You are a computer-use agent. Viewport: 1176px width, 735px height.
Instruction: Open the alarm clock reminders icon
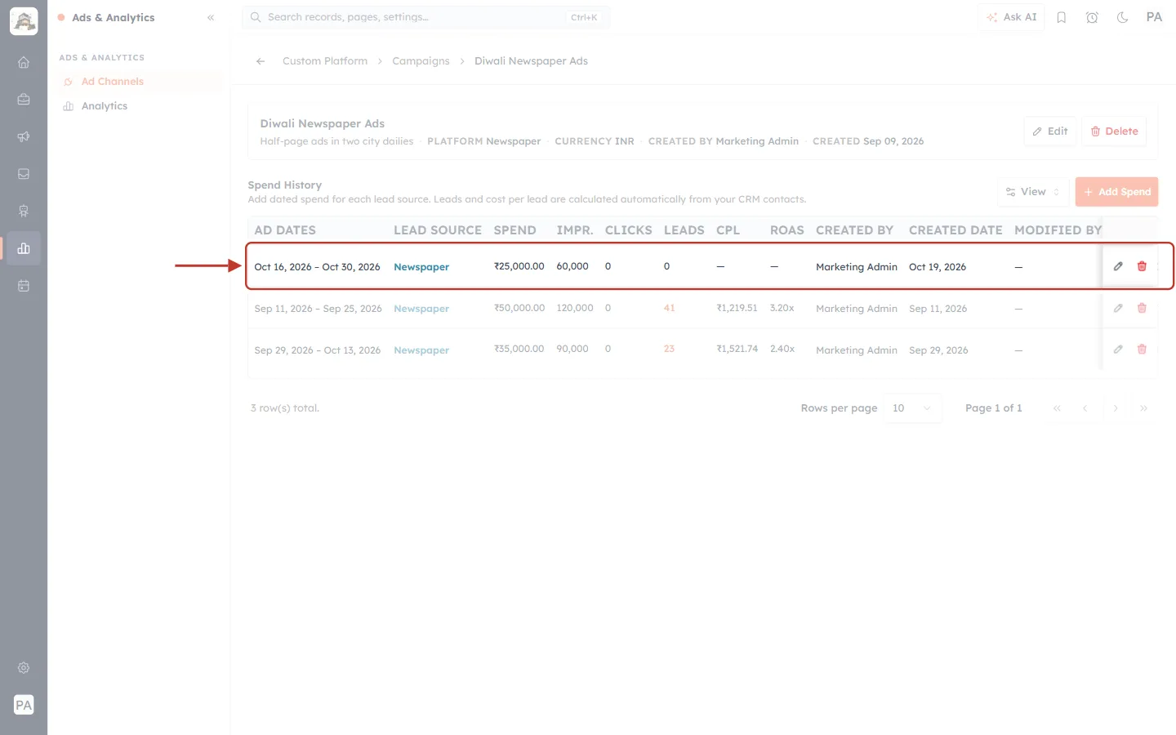click(1092, 17)
